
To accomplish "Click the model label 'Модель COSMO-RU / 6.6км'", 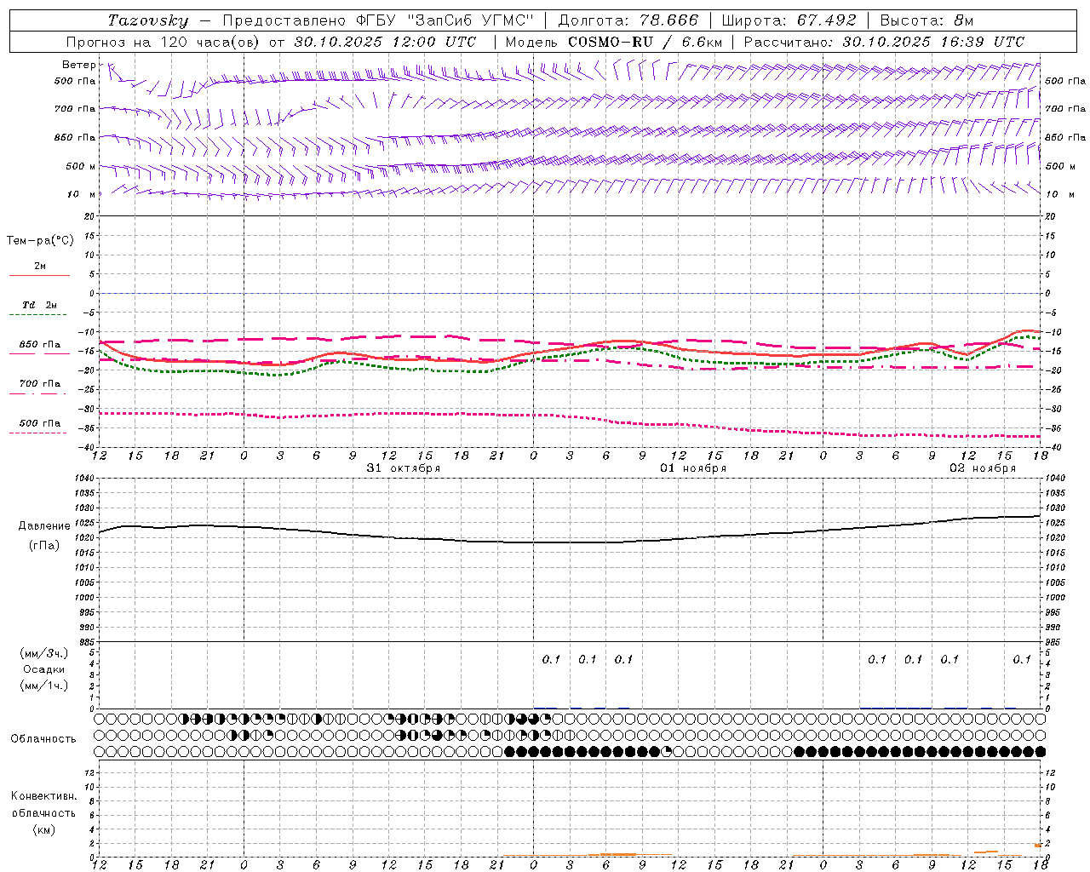I will [614, 42].
